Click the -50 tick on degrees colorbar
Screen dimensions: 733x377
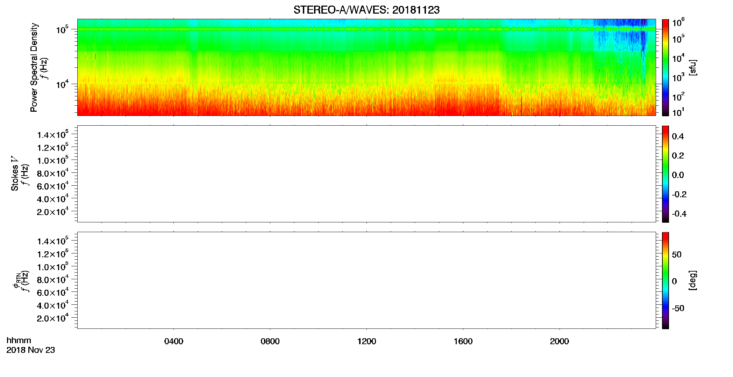[x=678, y=308]
